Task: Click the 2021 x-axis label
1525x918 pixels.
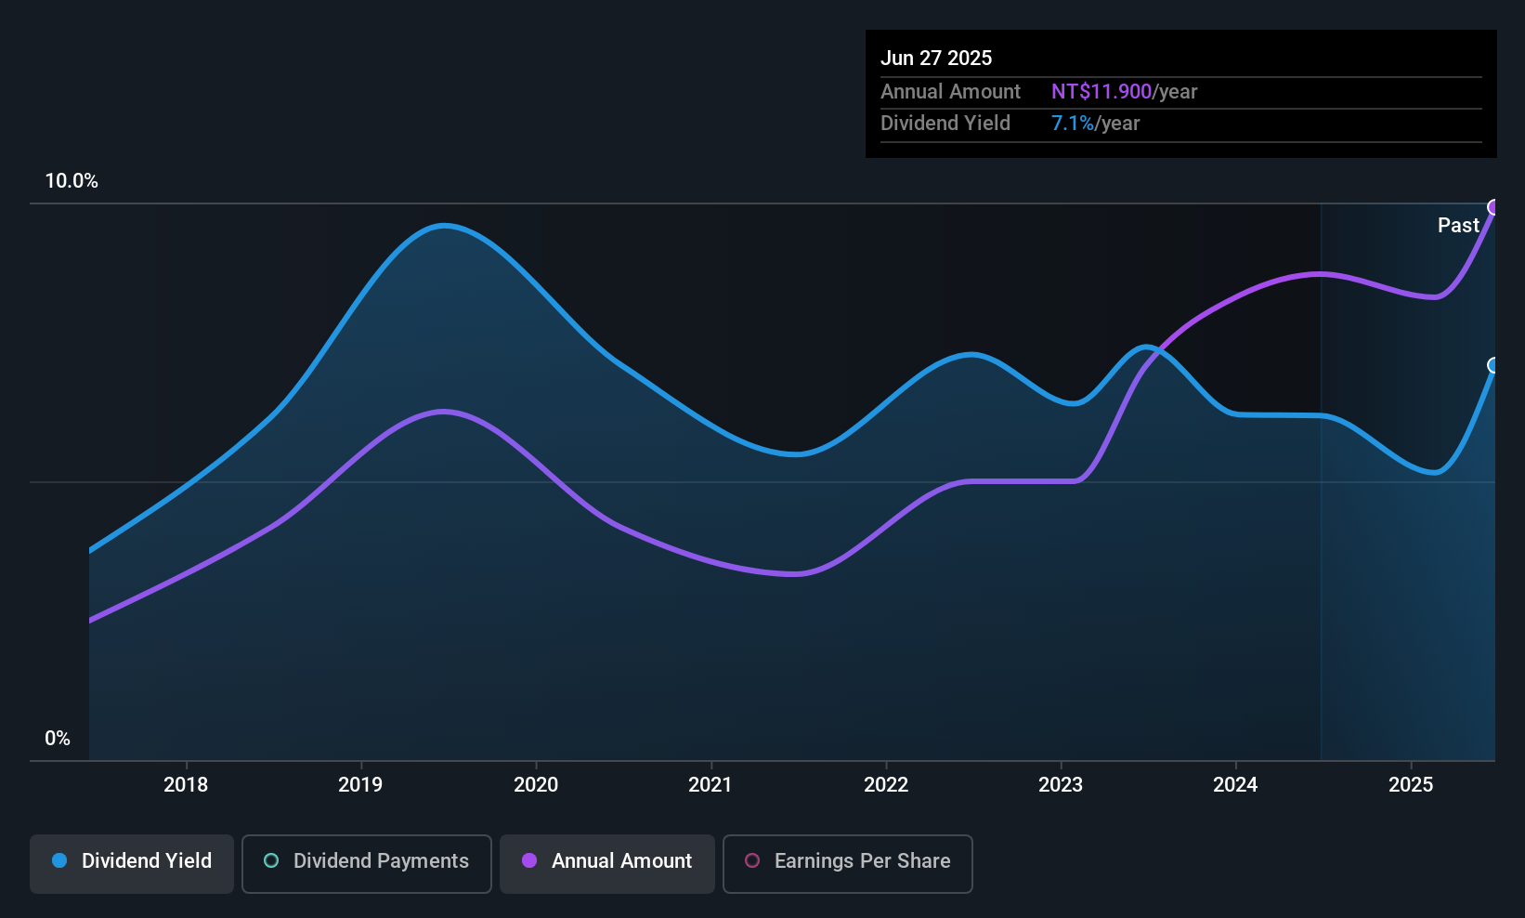Action: pyautogui.click(x=710, y=785)
